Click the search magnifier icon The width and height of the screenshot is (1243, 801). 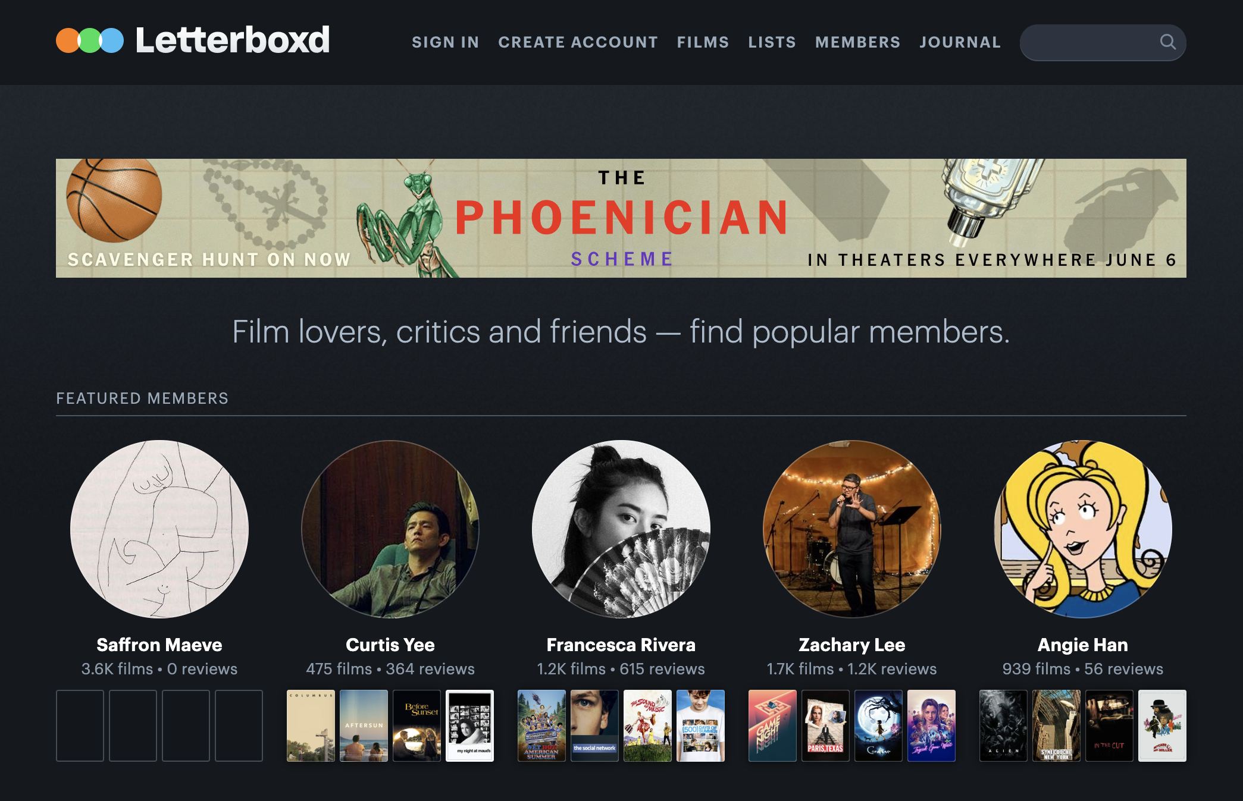(1167, 42)
